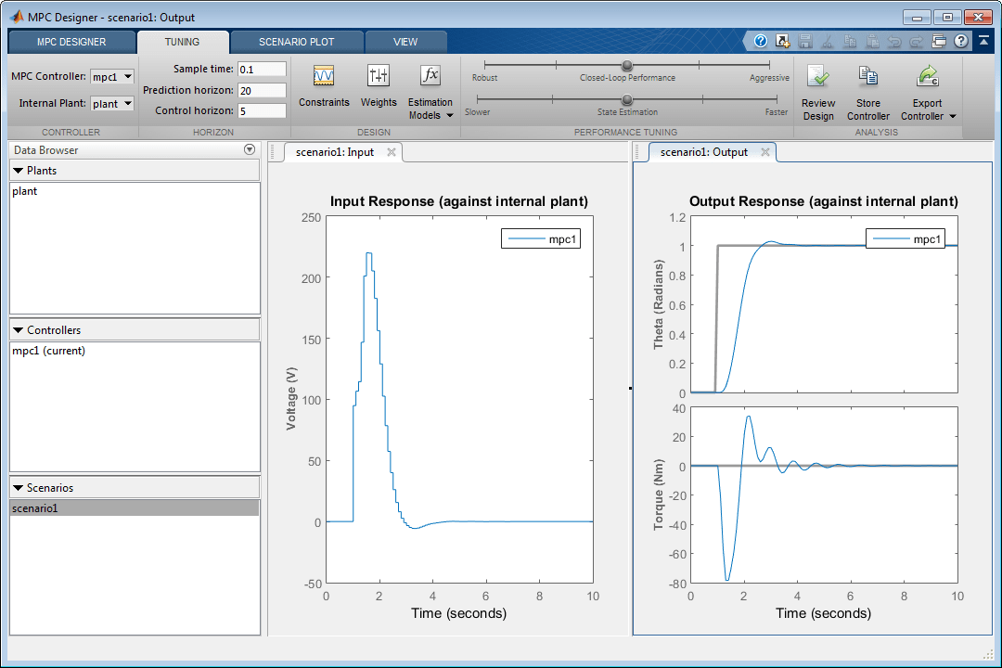Collapse the toolstrip with the minimize arrow
This screenshot has width=1002, height=668.
coord(983,41)
